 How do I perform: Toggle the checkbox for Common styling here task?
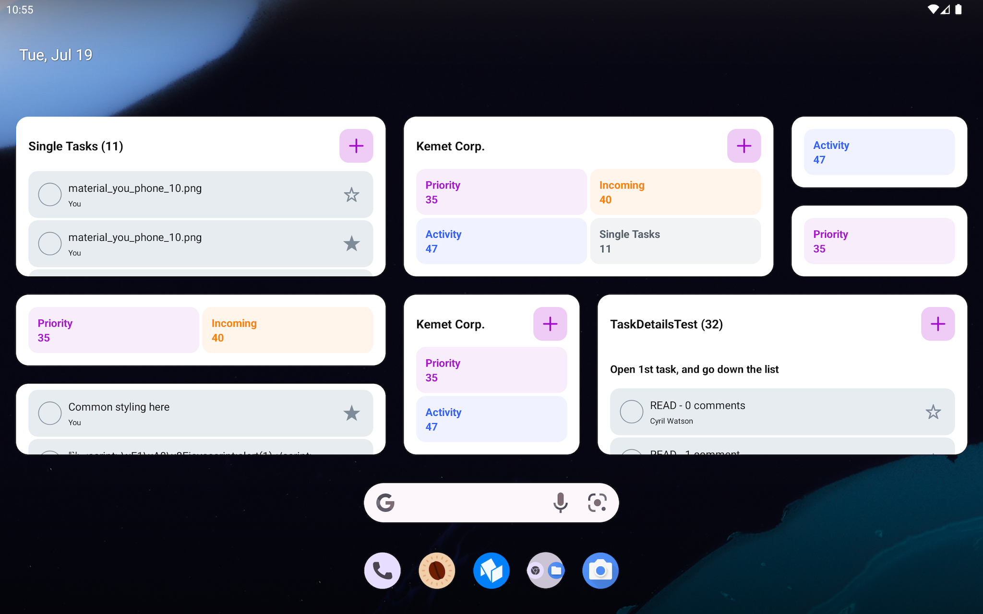coord(49,413)
